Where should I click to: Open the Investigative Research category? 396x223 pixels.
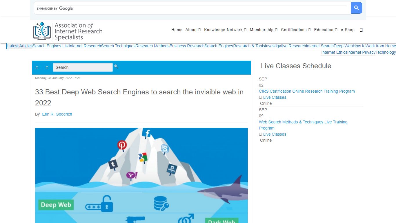pos(286,46)
